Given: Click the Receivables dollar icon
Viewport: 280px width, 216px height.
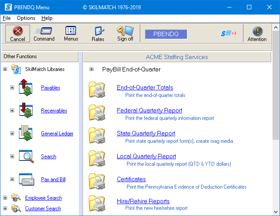Looking at the screenshot, I should point(26,110).
